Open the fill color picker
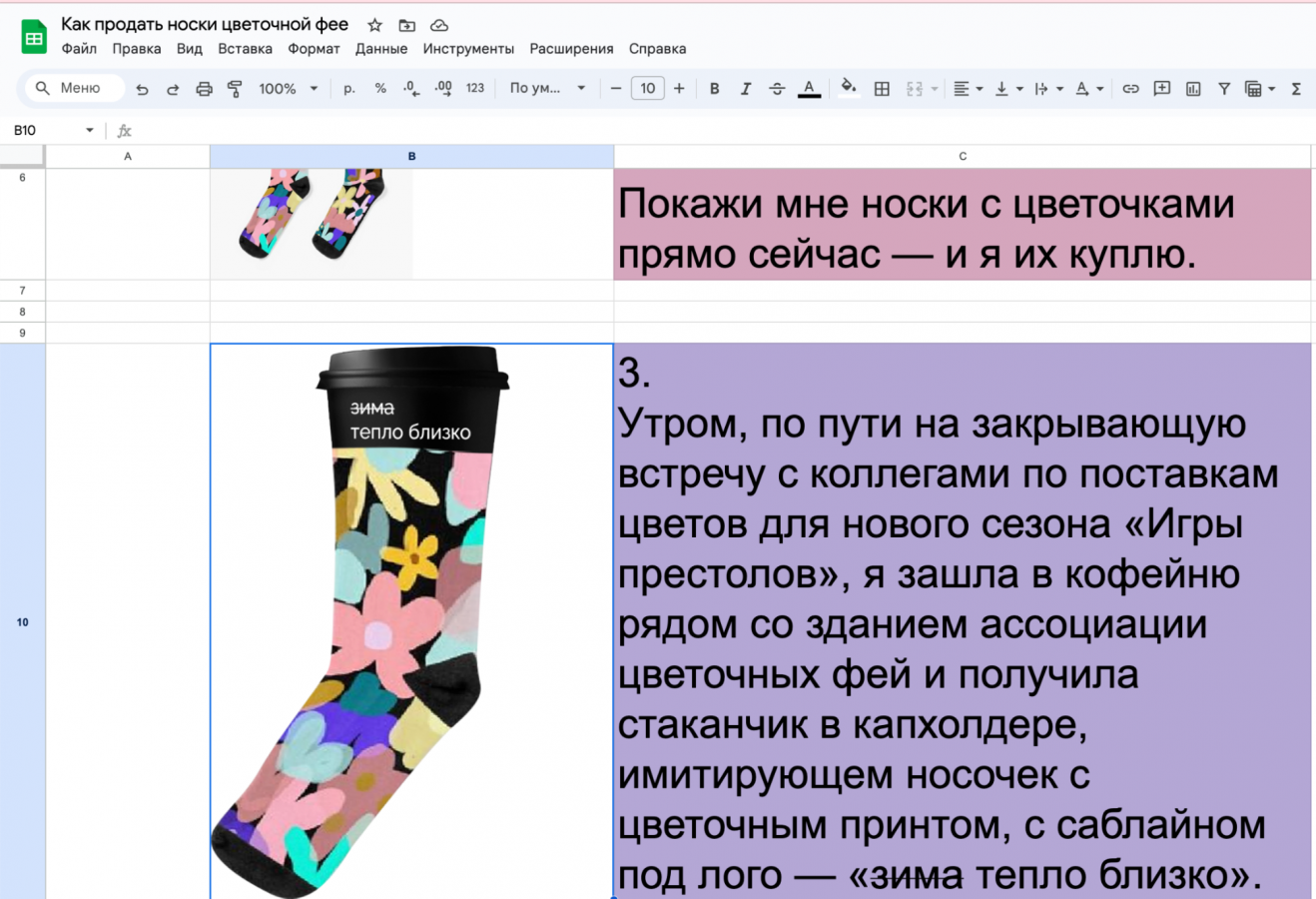Viewport: 1316px width, 899px height. tap(848, 88)
